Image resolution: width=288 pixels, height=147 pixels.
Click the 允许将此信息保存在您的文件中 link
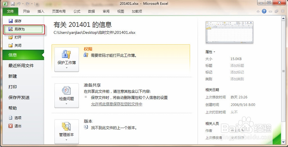(x=117, y=104)
